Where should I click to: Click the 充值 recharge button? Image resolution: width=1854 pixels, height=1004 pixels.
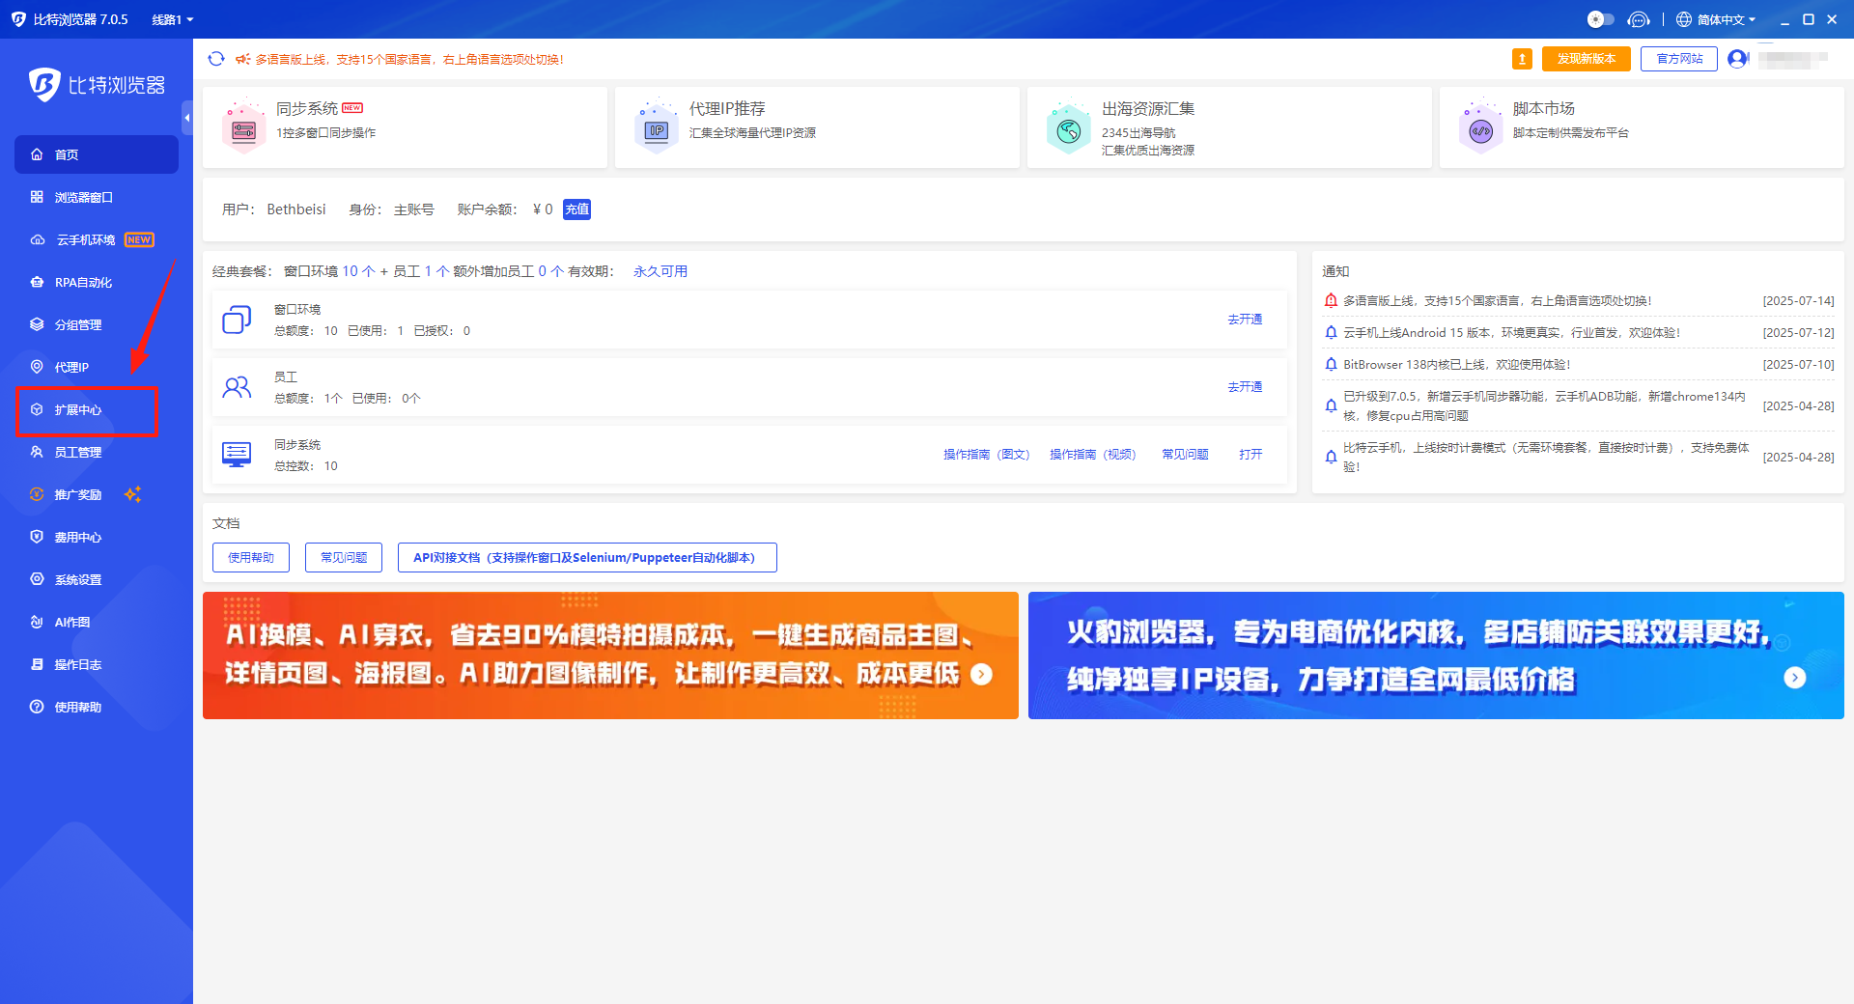tap(576, 209)
